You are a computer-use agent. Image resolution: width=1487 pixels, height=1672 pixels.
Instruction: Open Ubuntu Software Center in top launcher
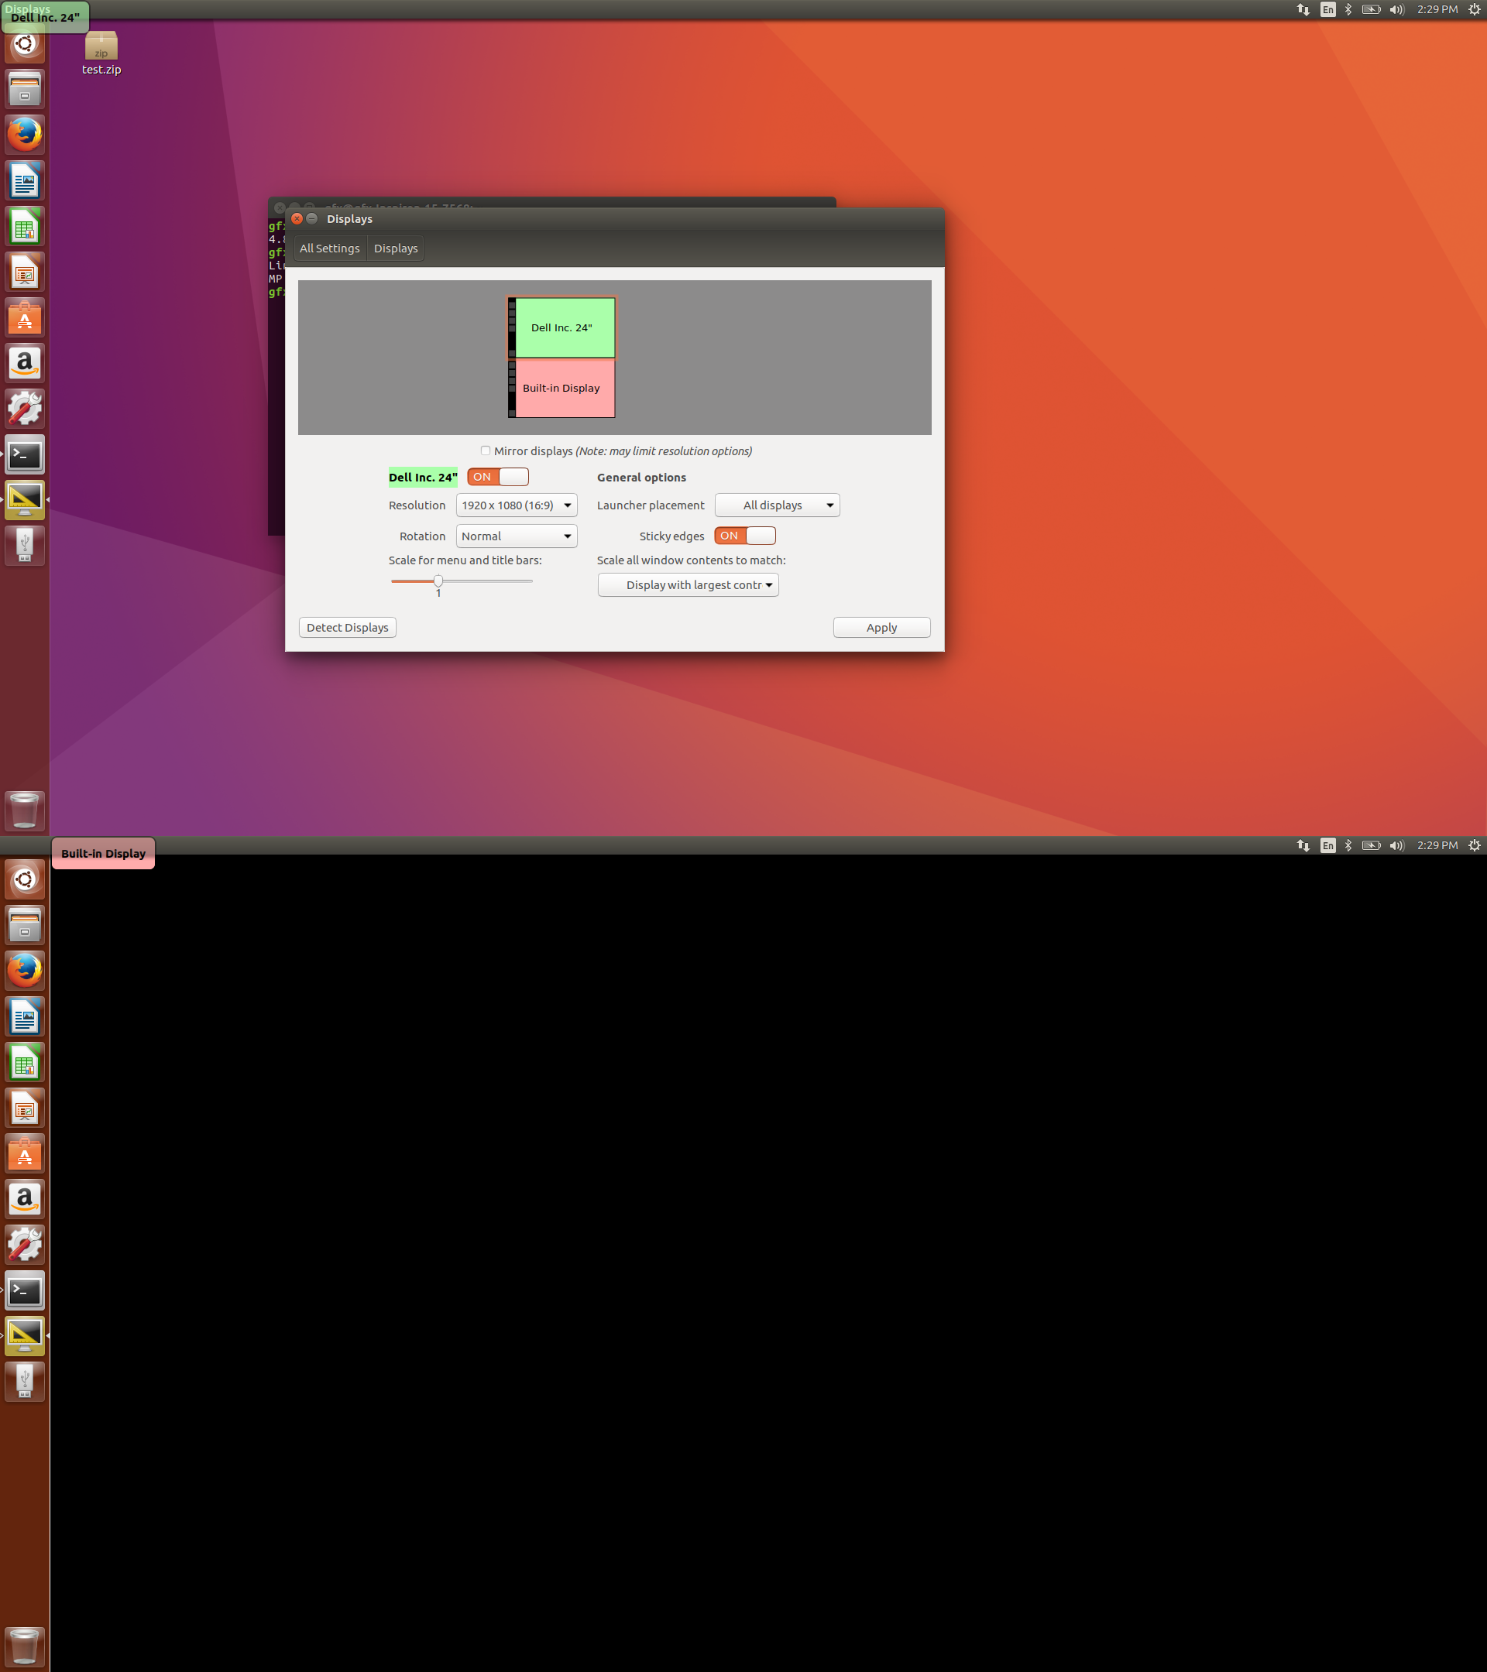tap(25, 317)
